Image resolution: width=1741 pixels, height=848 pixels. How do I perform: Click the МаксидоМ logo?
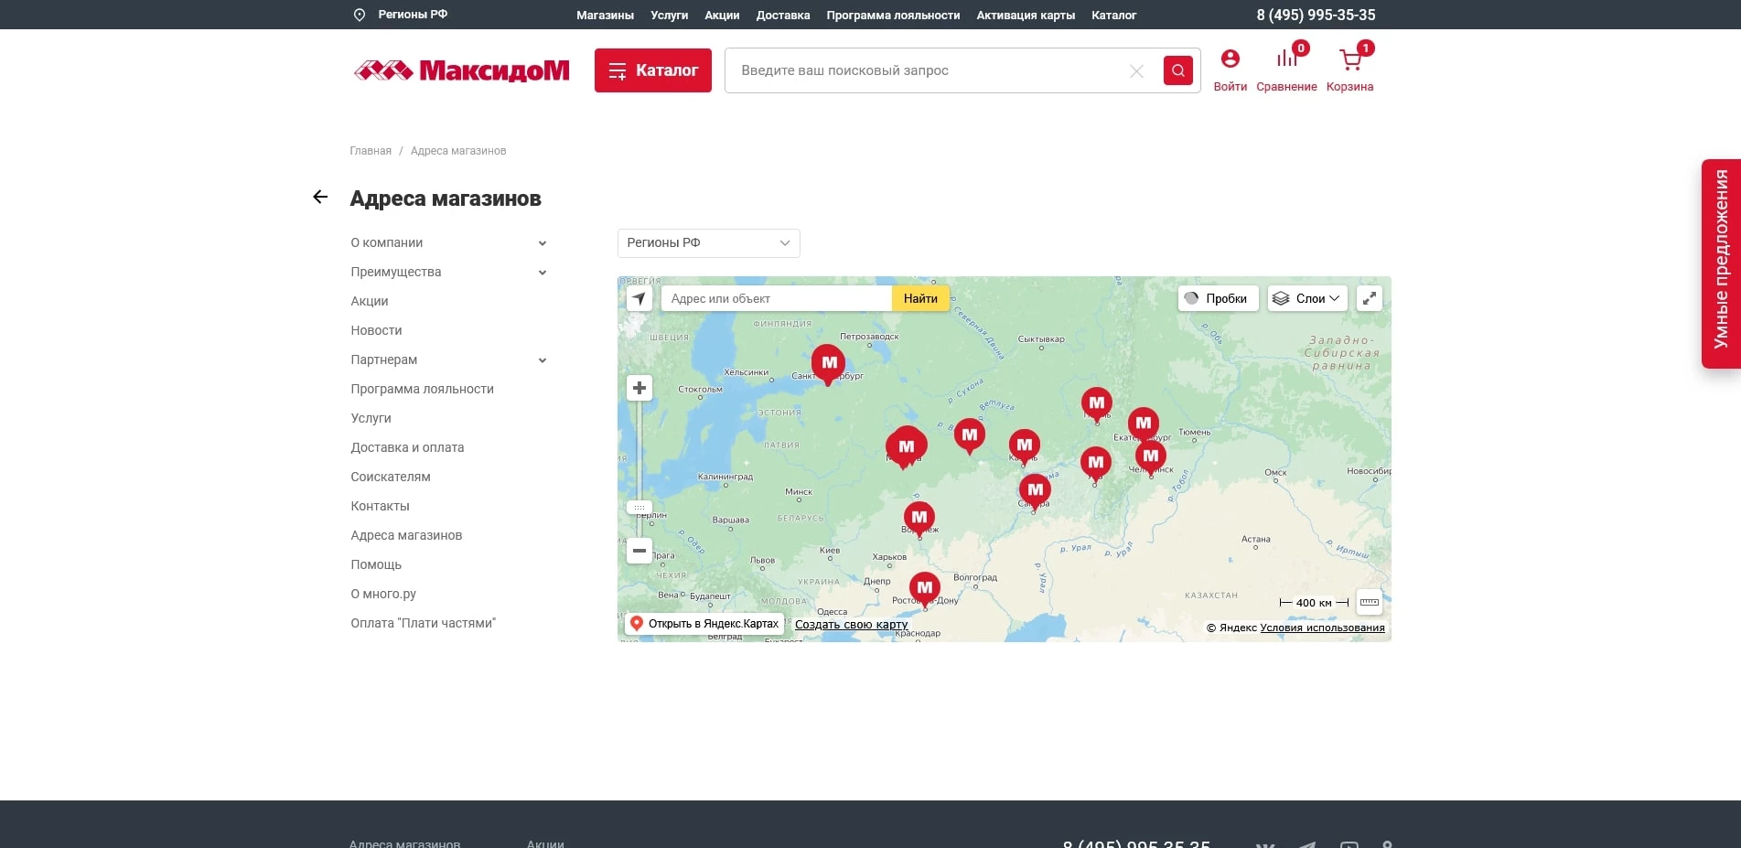click(x=461, y=70)
